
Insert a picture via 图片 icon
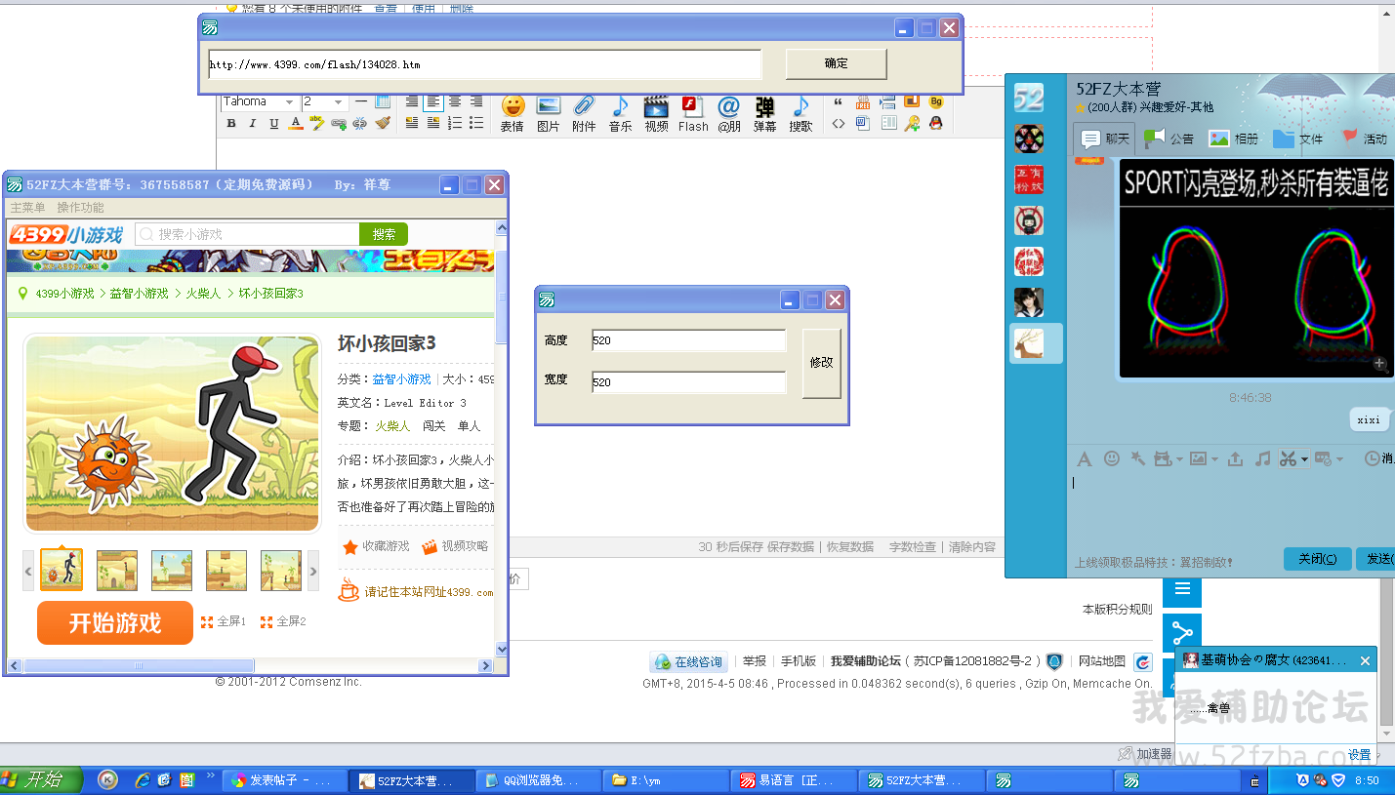click(x=549, y=113)
